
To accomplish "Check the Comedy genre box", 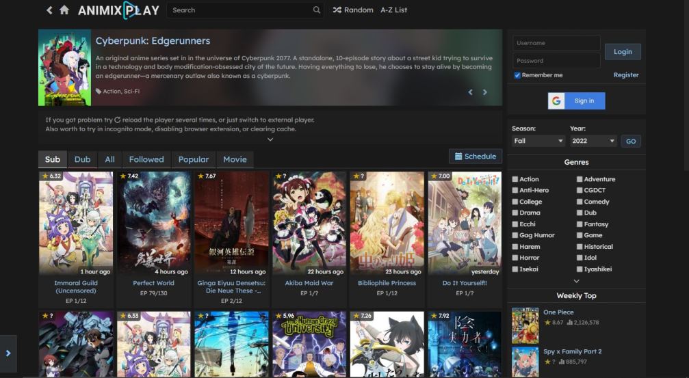I will point(580,202).
